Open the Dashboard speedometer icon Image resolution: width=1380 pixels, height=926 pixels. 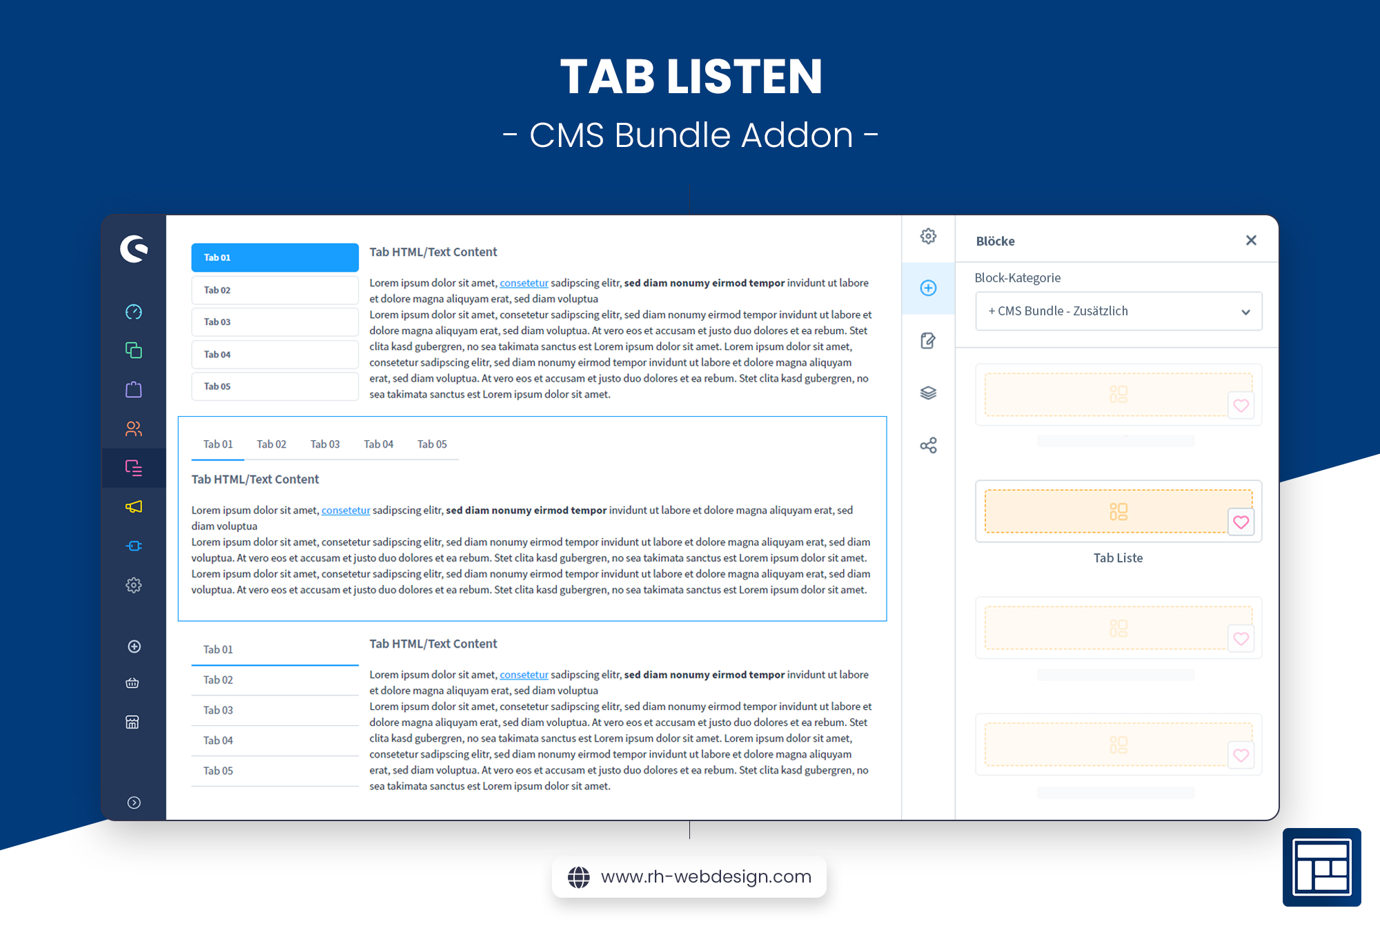click(x=134, y=312)
